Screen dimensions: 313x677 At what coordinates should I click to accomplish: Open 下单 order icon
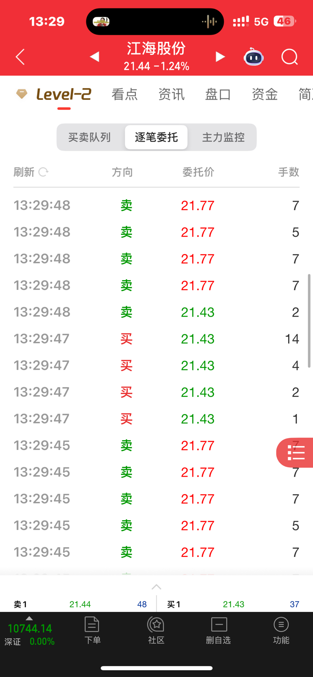point(92,630)
